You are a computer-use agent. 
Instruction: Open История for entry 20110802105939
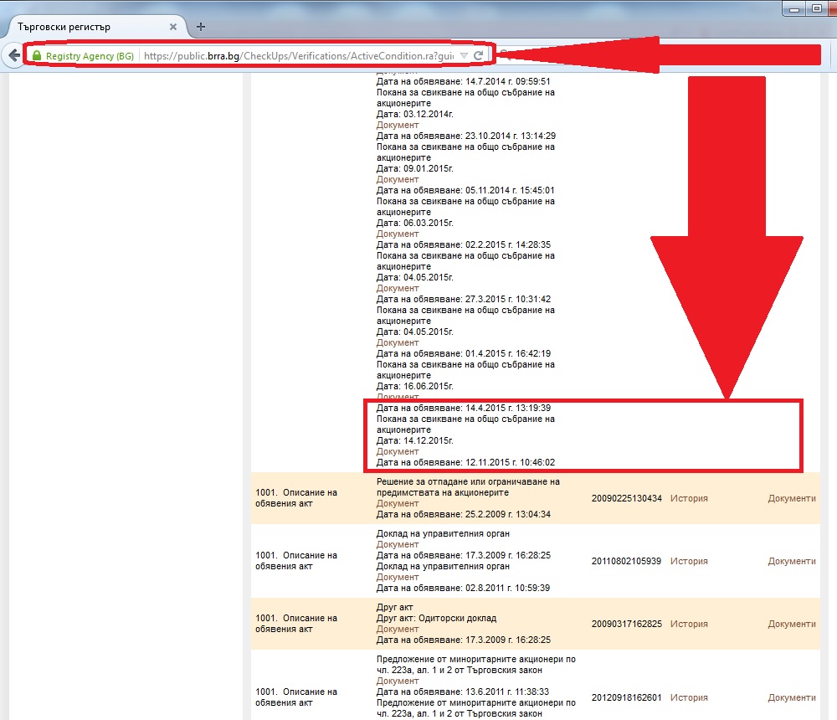[688, 561]
